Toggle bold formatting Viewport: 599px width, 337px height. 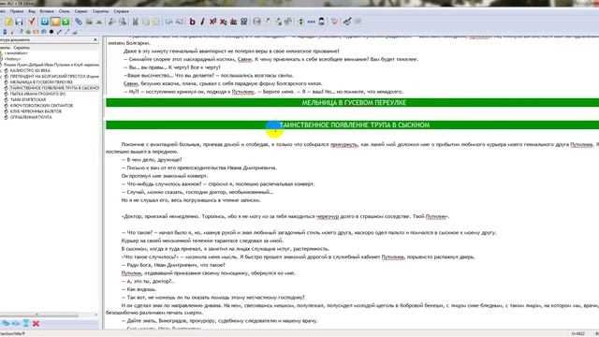pos(193,22)
